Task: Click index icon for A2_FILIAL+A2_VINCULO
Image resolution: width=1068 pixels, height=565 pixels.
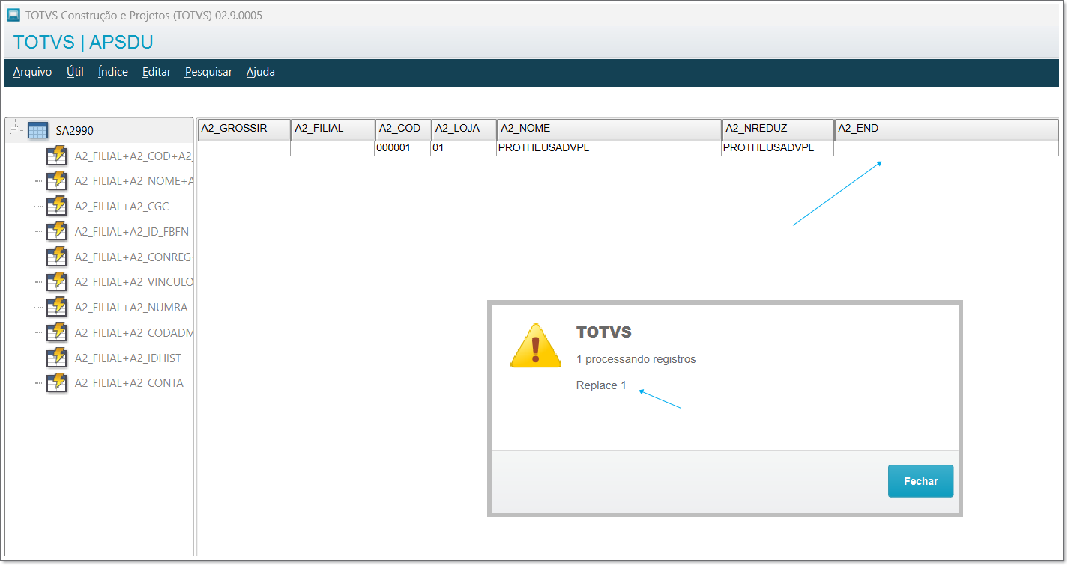Action: (x=56, y=282)
